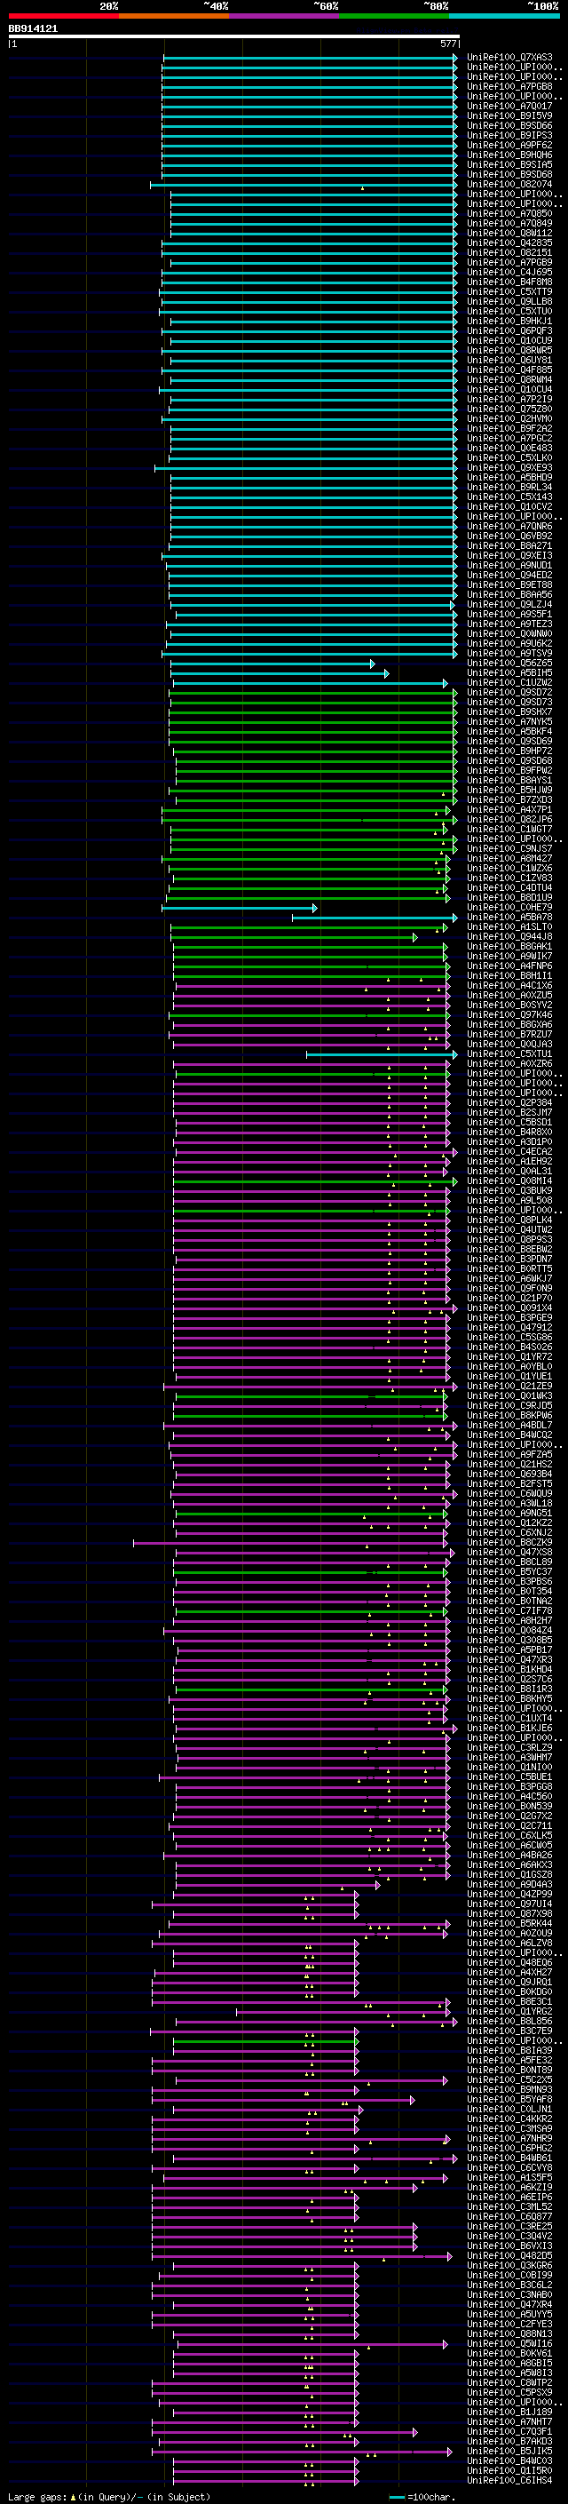Screen dimensions: 568x2504
Task: Select the label UniRef100_C0HE79
Action: (x=509, y=907)
